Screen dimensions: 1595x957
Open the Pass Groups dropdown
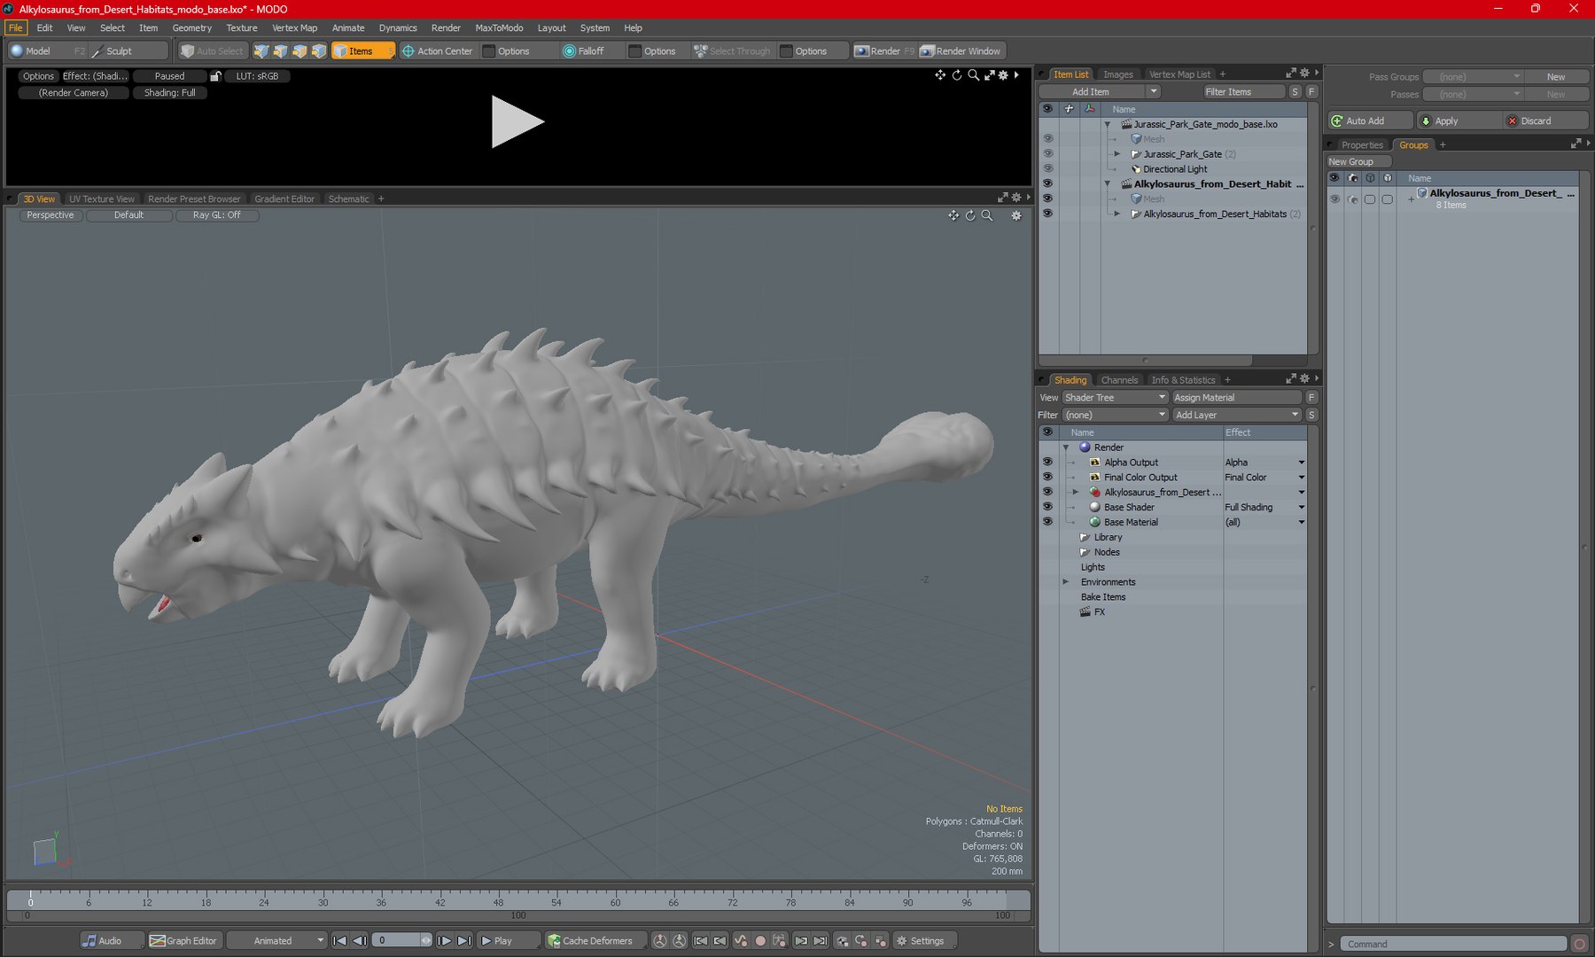[1473, 77]
